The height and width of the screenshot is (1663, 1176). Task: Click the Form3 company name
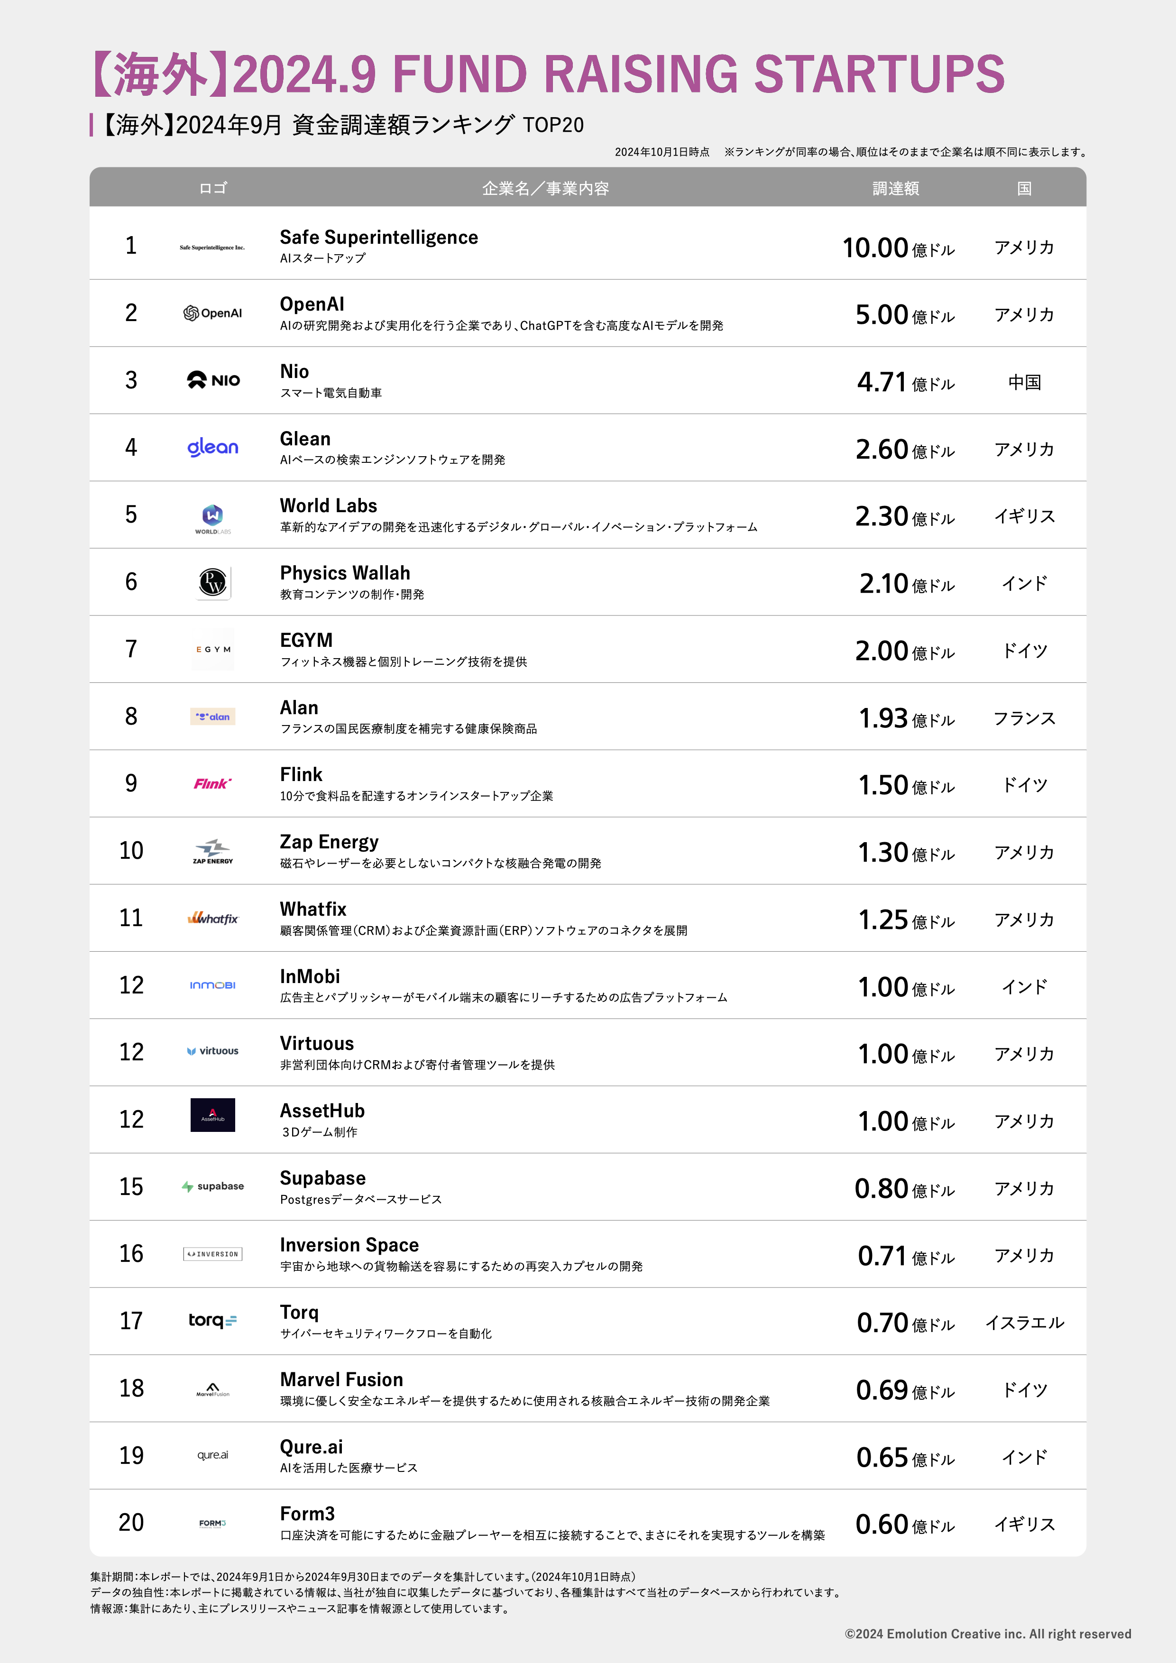click(x=307, y=1514)
